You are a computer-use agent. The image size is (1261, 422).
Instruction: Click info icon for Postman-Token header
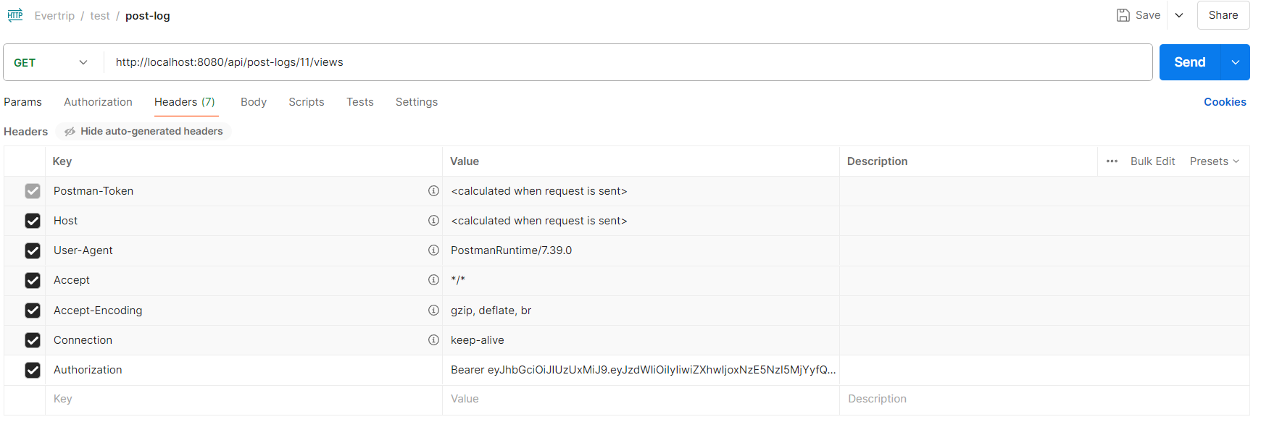433,191
